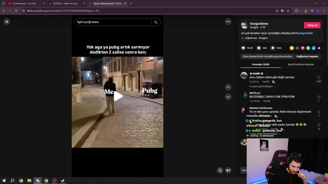
Task: Open bozgunlivee profile avatar
Action: pyautogui.click(x=244, y=25)
